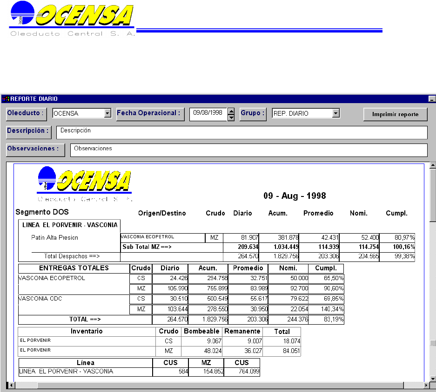Viewport: 436px width, 392px height.
Task: Click the Fecha Operacional date field
Action: pyautogui.click(x=208, y=114)
